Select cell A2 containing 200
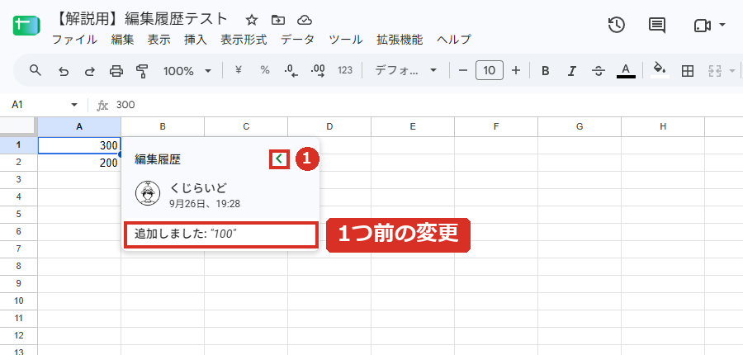Screen dimensions: 743x355 (79, 163)
